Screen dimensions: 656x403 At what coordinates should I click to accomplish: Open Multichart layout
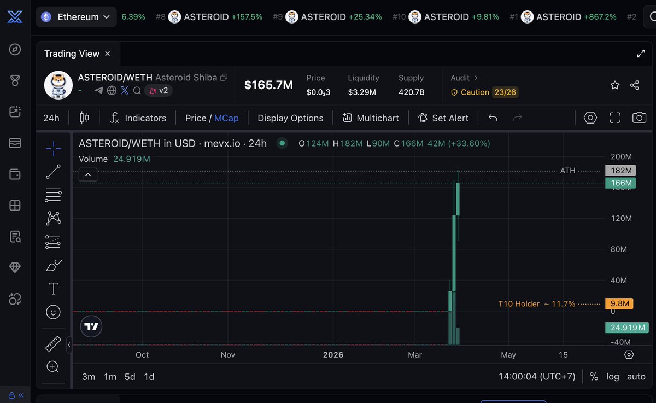point(371,118)
